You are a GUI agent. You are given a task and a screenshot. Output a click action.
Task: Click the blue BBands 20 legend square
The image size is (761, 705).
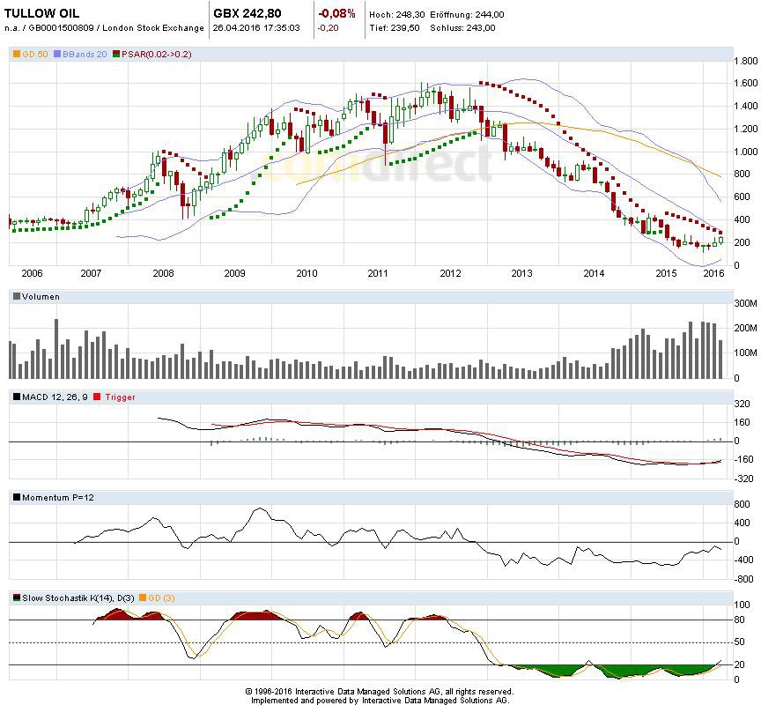pos(58,55)
